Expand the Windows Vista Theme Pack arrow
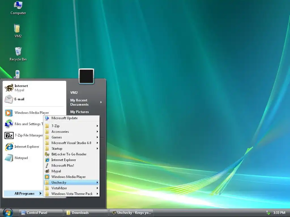 [97, 194]
